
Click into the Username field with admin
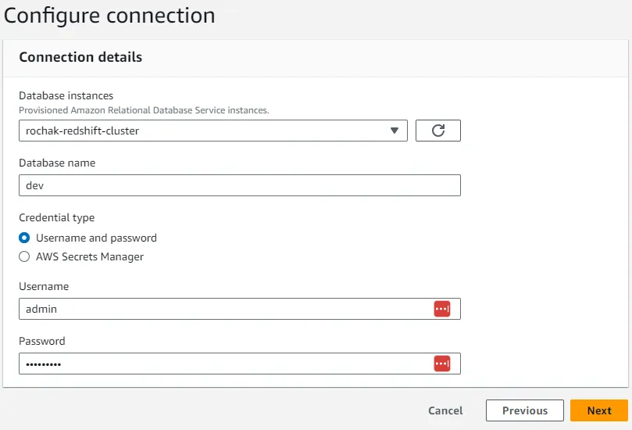pos(239,309)
